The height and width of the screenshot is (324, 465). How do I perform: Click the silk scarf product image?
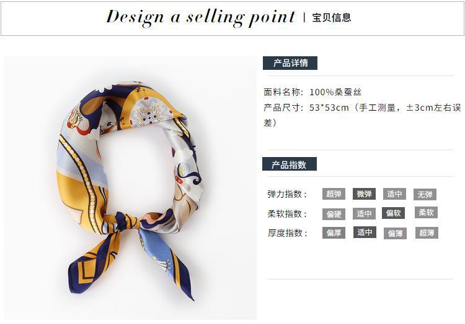click(x=130, y=187)
